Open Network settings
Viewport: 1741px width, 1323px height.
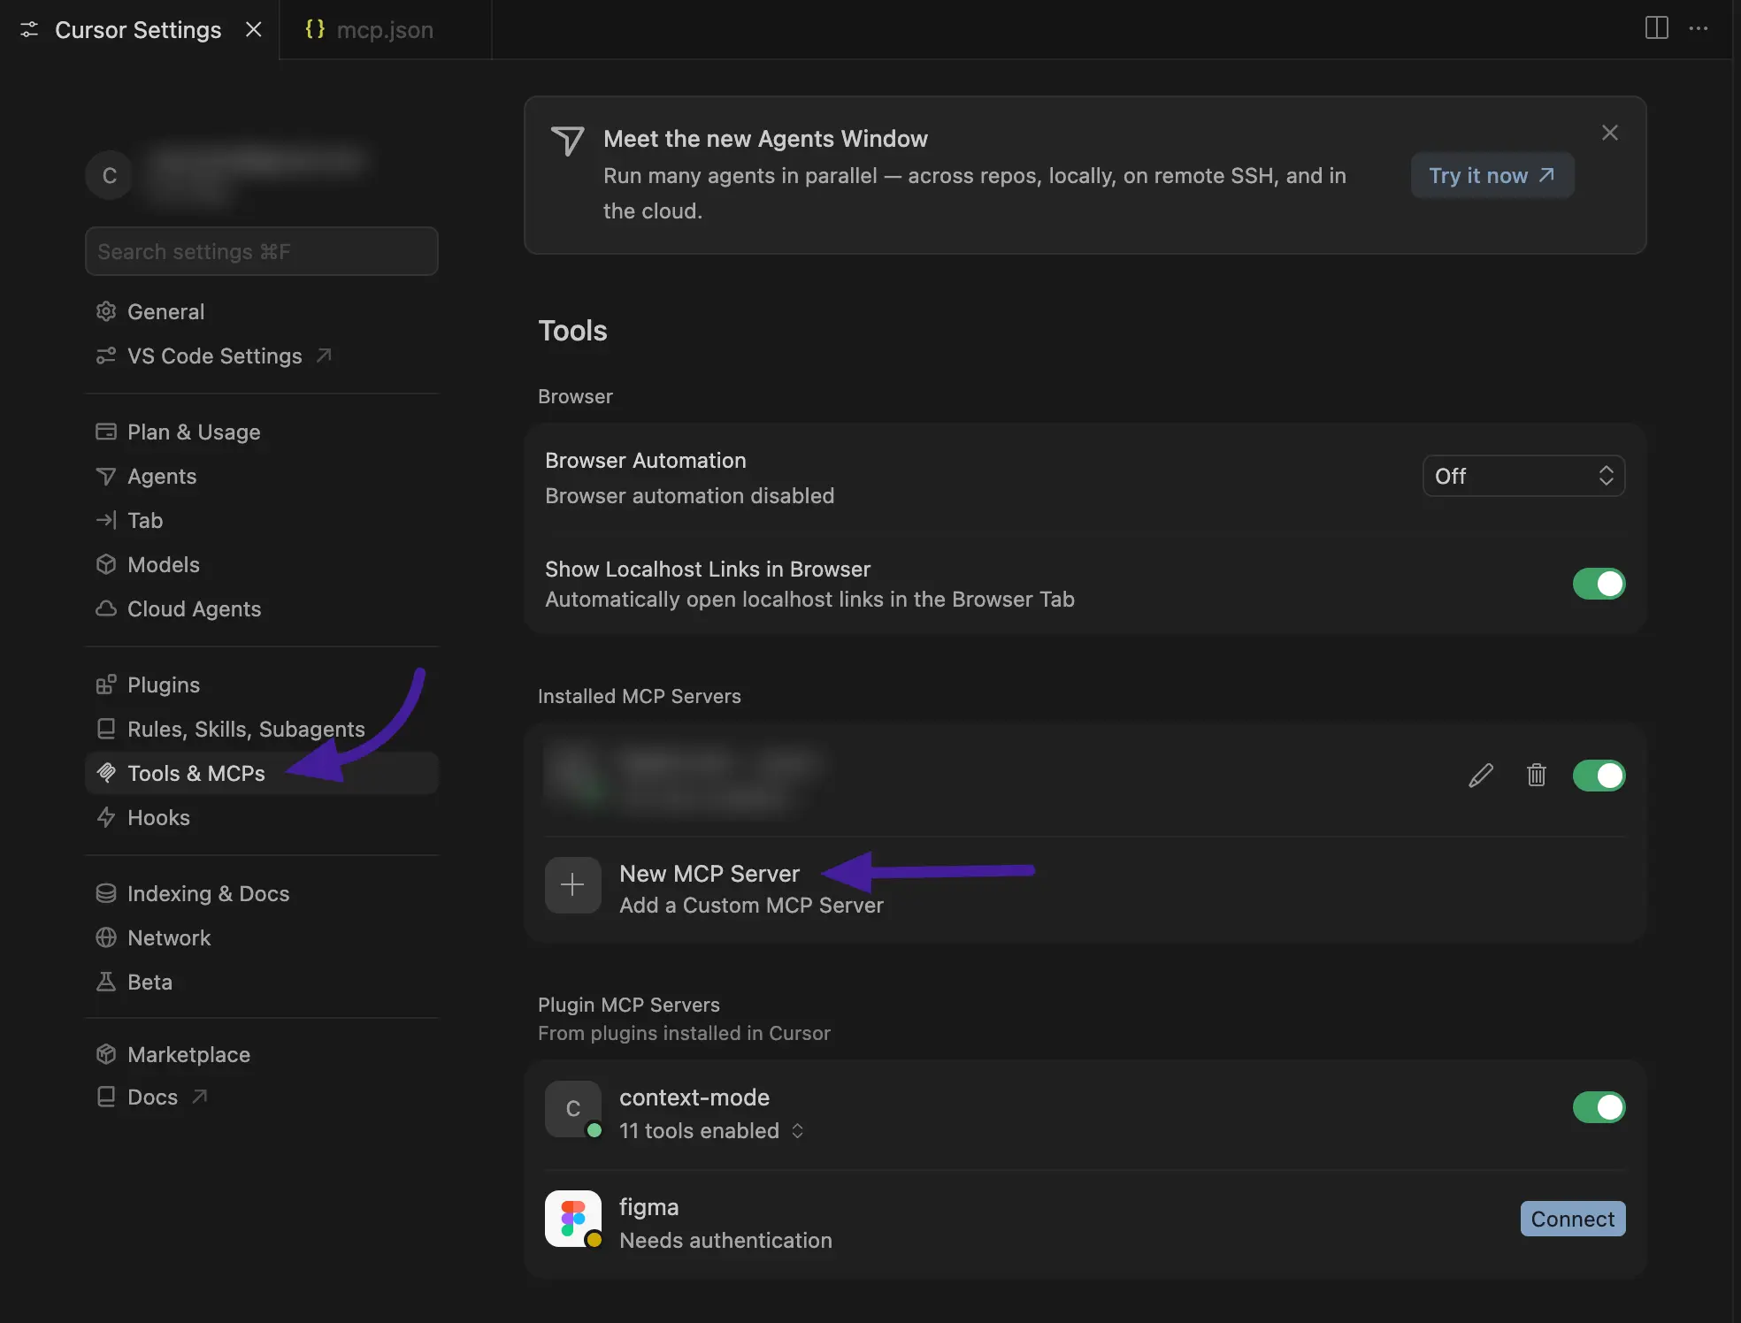coord(262,937)
